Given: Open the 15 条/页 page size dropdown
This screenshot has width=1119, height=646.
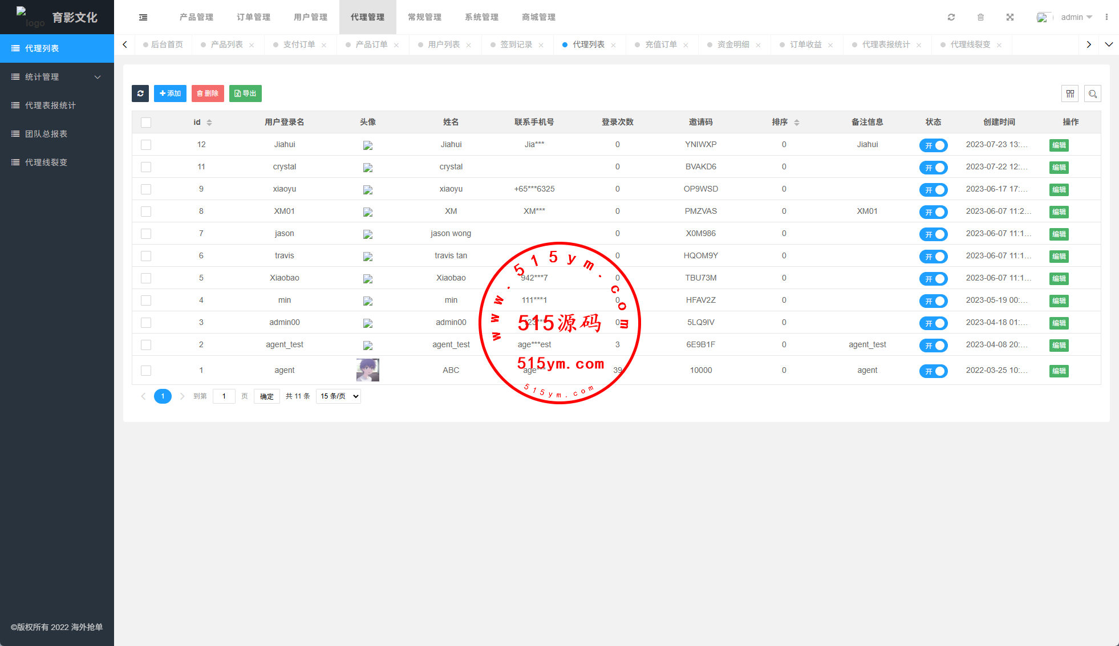Looking at the screenshot, I should 339,396.
